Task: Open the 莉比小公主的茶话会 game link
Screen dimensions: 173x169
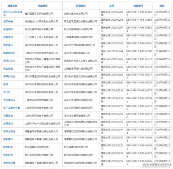Action: pyautogui.click(x=13, y=13)
